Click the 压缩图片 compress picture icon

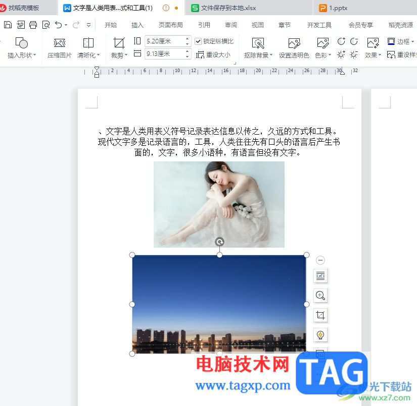[x=60, y=43]
